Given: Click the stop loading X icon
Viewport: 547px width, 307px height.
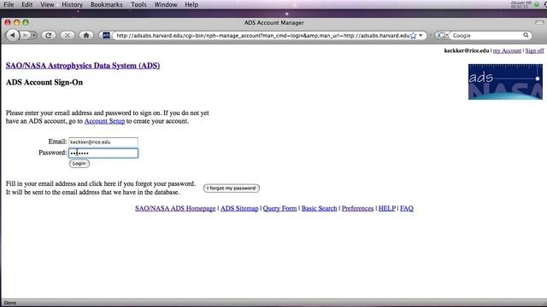Looking at the screenshot, I should [x=68, y=35].
